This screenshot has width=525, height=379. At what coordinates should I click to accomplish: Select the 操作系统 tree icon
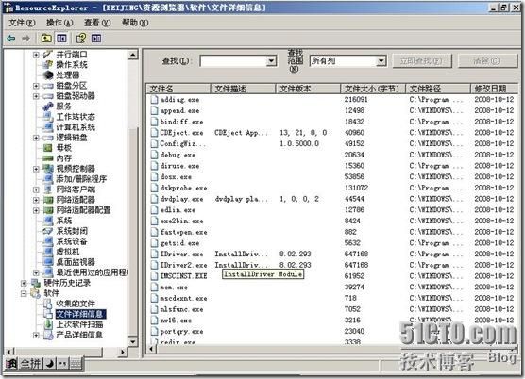[48, 64]
